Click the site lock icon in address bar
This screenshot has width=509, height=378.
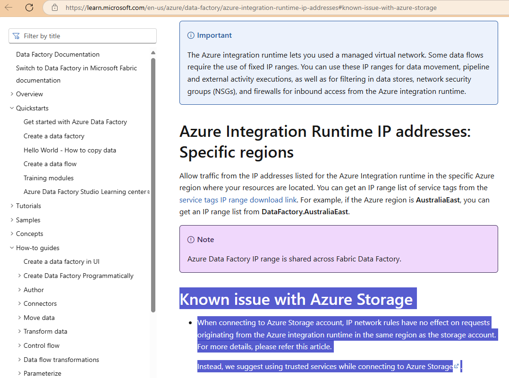[x=55, y=8]
